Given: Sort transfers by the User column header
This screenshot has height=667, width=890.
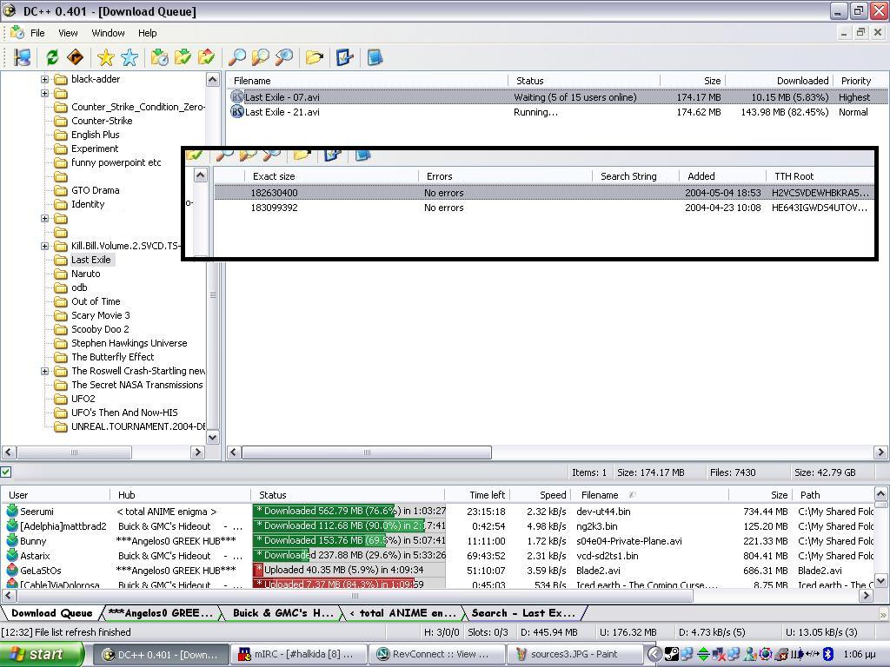Looking at the screenshot, I should [x=56, y=494].
